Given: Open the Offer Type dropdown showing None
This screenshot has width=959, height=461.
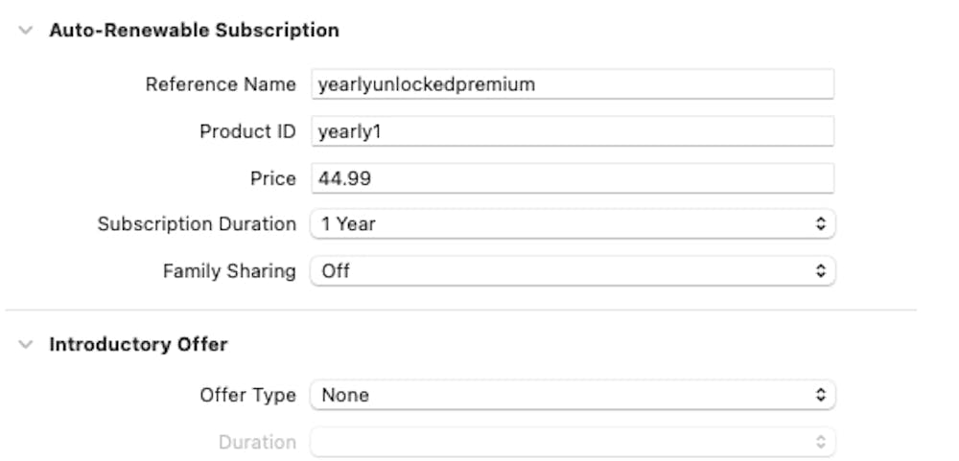Looking at the screenshot, I should tap(573, 395).
